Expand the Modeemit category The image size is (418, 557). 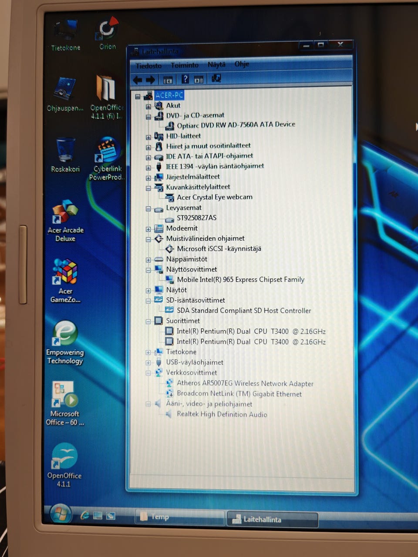point(148,229)
